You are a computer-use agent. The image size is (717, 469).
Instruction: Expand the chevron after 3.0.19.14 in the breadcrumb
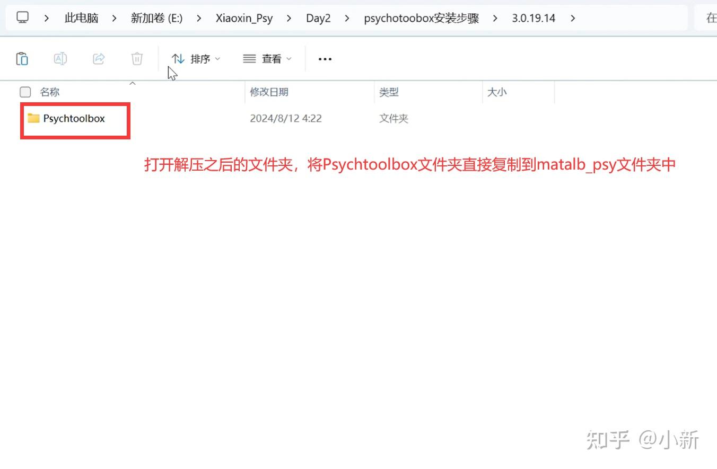pyautogui.click(x=573, y=17)
